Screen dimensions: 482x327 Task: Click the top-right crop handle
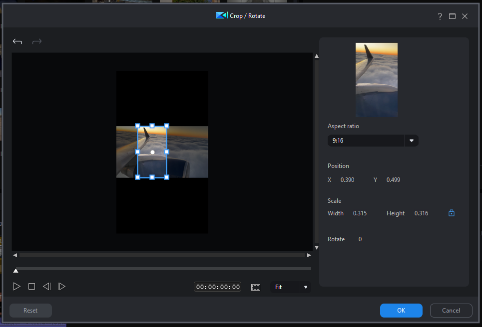[167, 126]
